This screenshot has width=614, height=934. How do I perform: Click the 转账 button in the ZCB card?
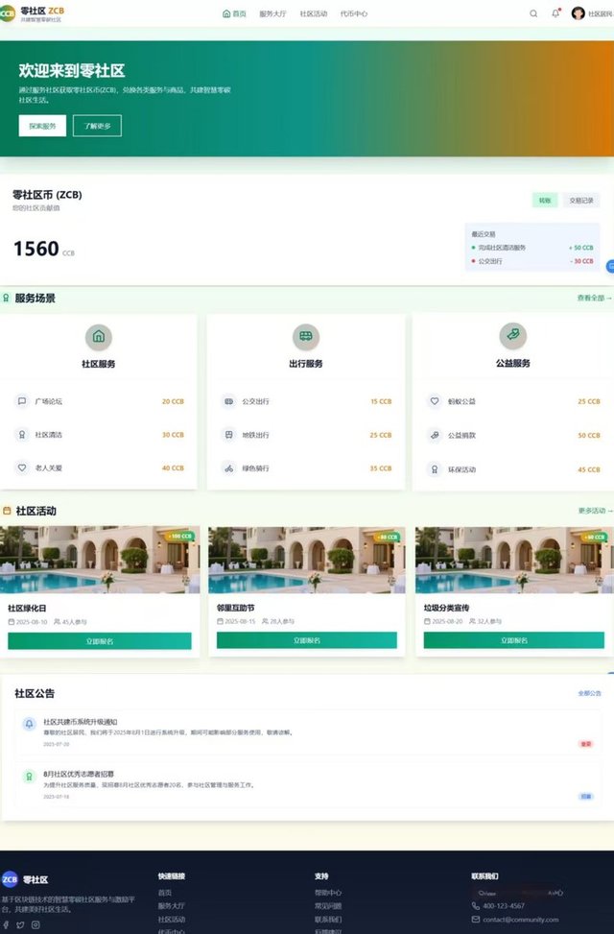point(545,200)
